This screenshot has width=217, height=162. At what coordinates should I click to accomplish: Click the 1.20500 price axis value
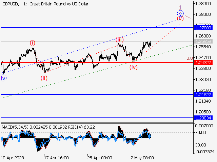click(203, 112)
